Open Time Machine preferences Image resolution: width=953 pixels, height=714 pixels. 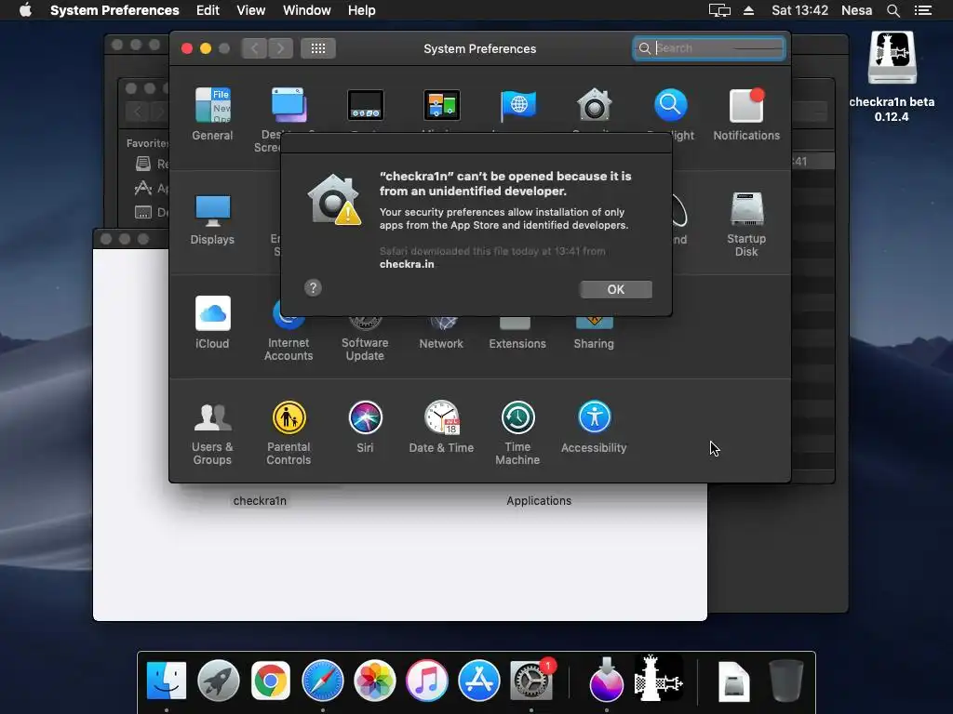click(517, 433)
